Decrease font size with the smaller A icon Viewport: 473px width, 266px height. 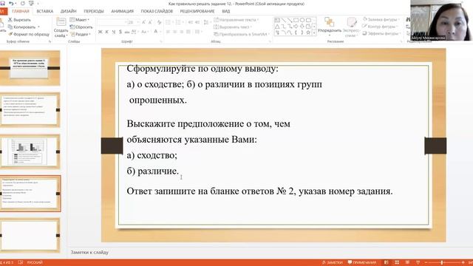pyautogui.click(x=150, y=22)
